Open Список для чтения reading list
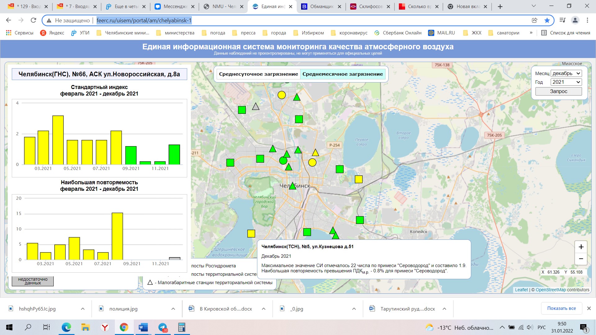The width and height of the screenshot is (596, 335). [566, 33]
